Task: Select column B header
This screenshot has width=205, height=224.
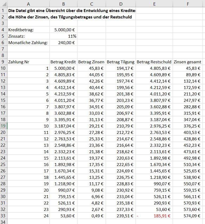Action: click(63, 3)
